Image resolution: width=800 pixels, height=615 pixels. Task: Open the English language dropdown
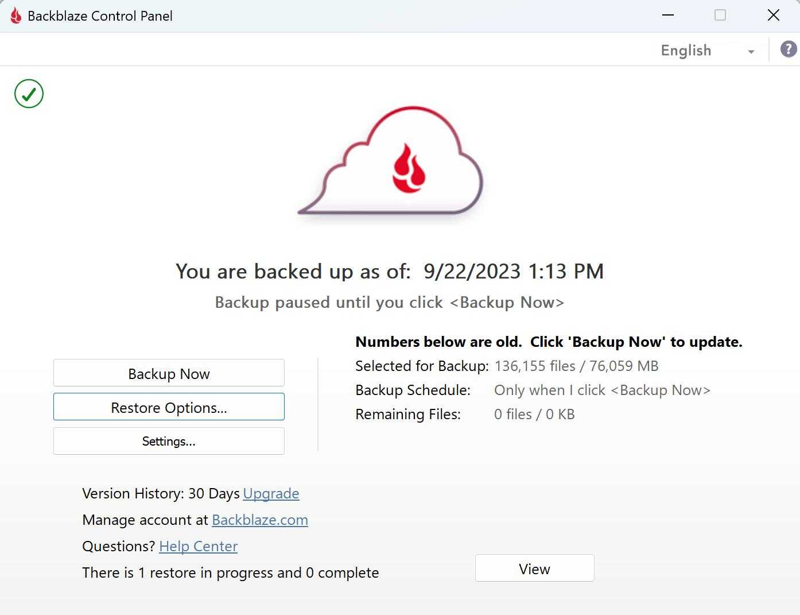point(708,51)
